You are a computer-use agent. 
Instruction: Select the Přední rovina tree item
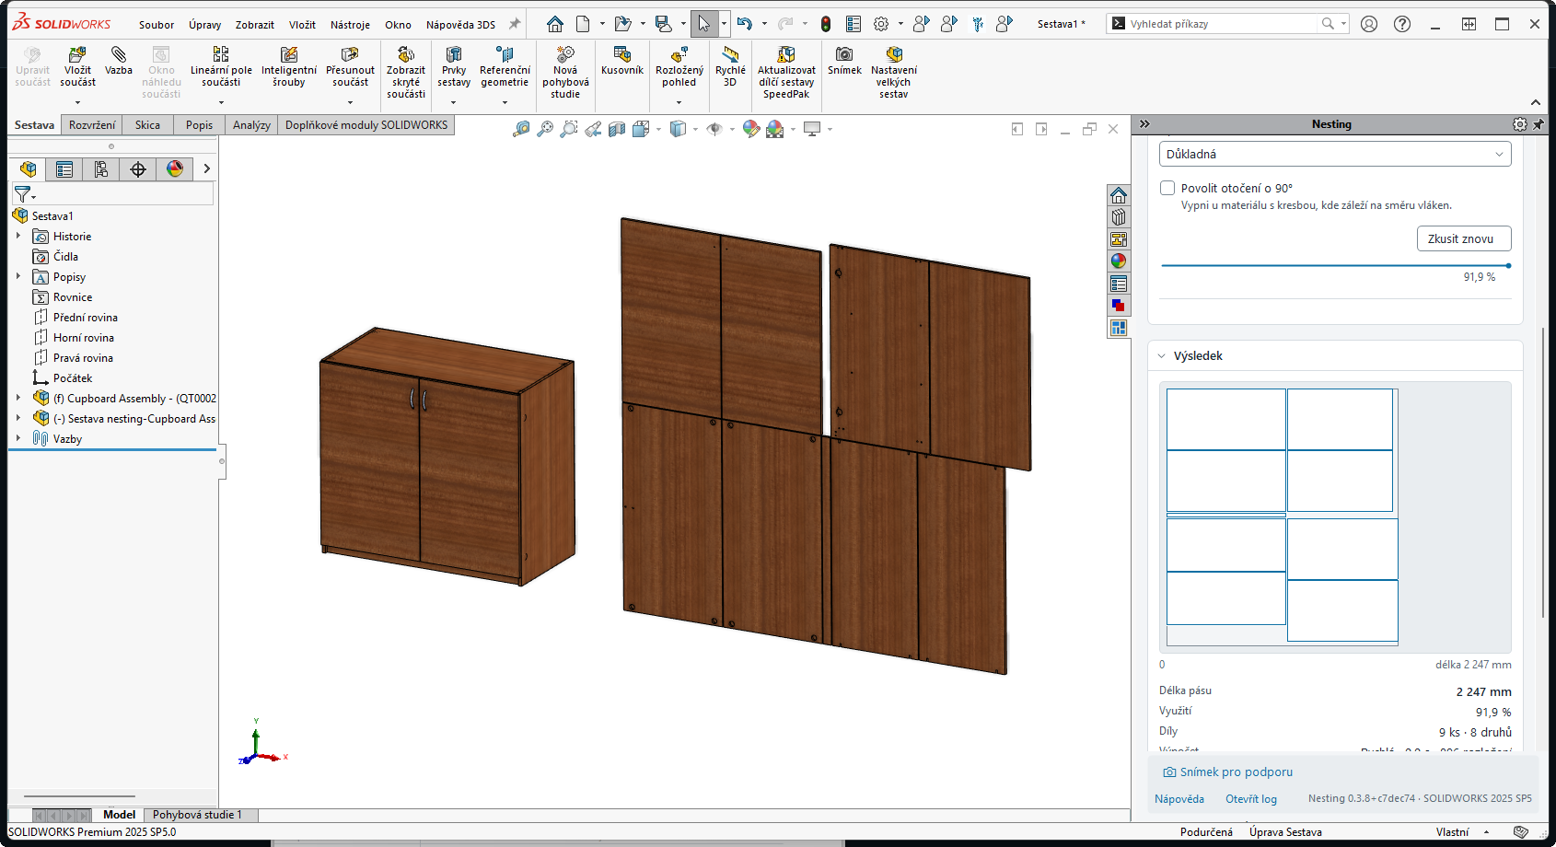point(86,318)
